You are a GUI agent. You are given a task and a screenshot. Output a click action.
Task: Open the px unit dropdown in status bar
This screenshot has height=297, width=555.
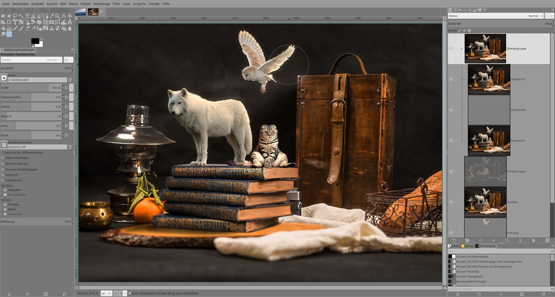pyautogui.click(x=106, y=293)
